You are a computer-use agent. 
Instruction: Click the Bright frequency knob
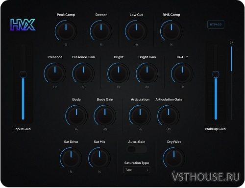click(119, 73)
